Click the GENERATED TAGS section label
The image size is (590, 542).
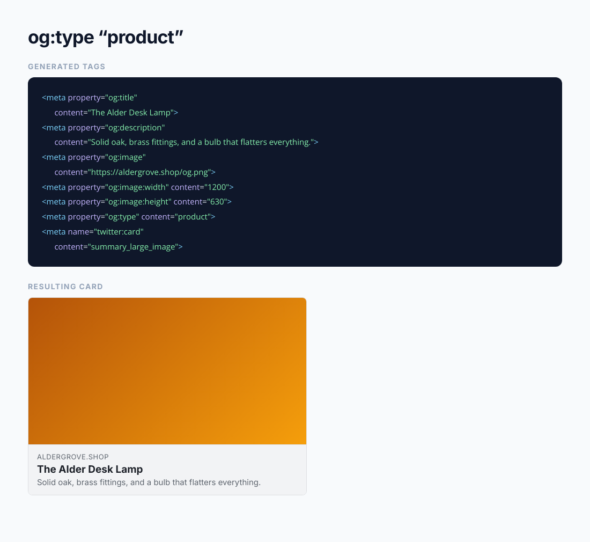coord(67,67)
